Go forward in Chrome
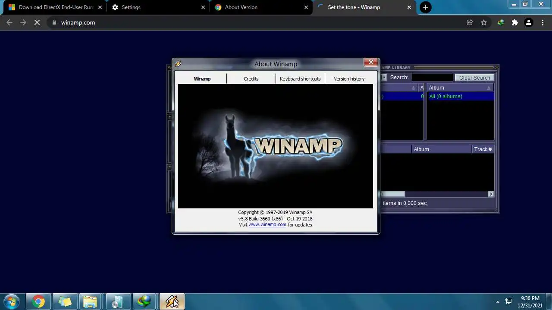Viewport: 552px width, 310px height. pos(23,22)
